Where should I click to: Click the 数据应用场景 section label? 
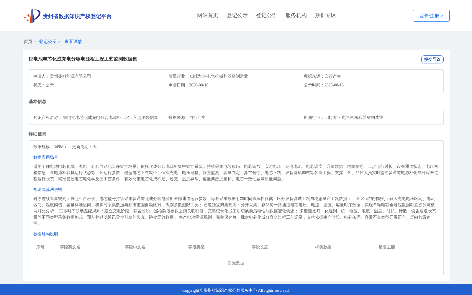click(46, 157)
